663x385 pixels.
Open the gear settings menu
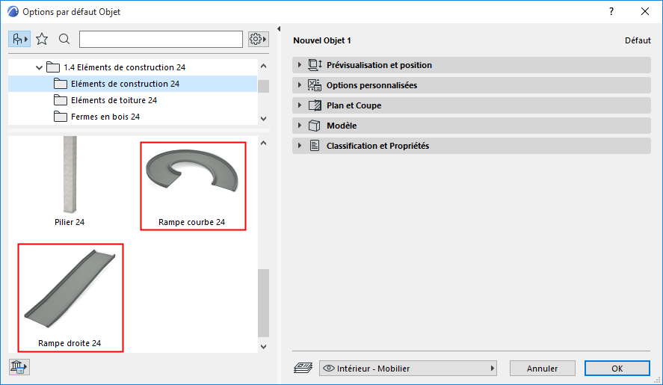259,40
